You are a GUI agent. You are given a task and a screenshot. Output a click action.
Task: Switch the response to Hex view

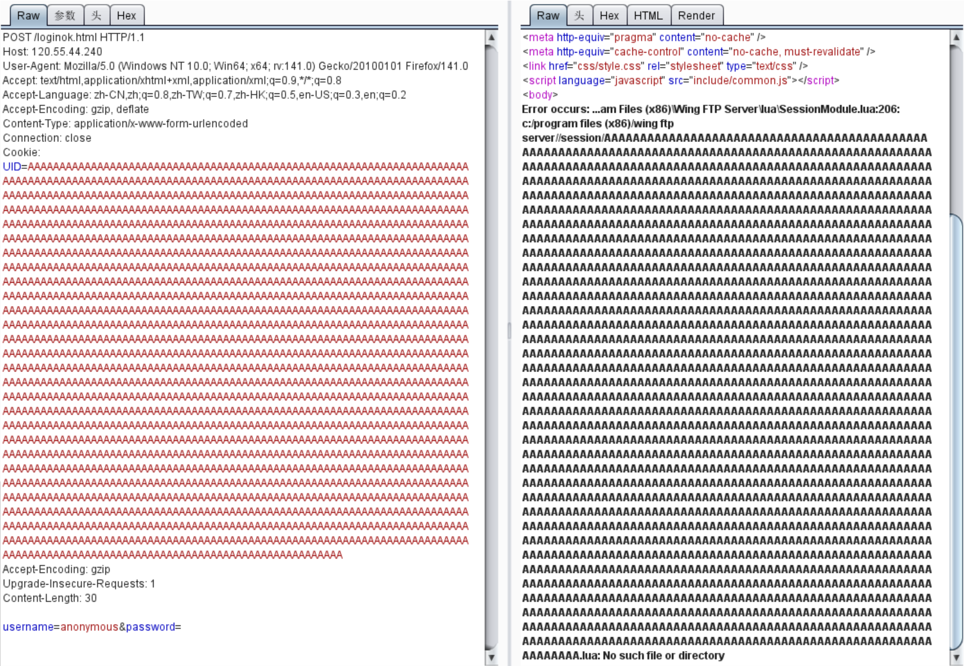(610, 16)
